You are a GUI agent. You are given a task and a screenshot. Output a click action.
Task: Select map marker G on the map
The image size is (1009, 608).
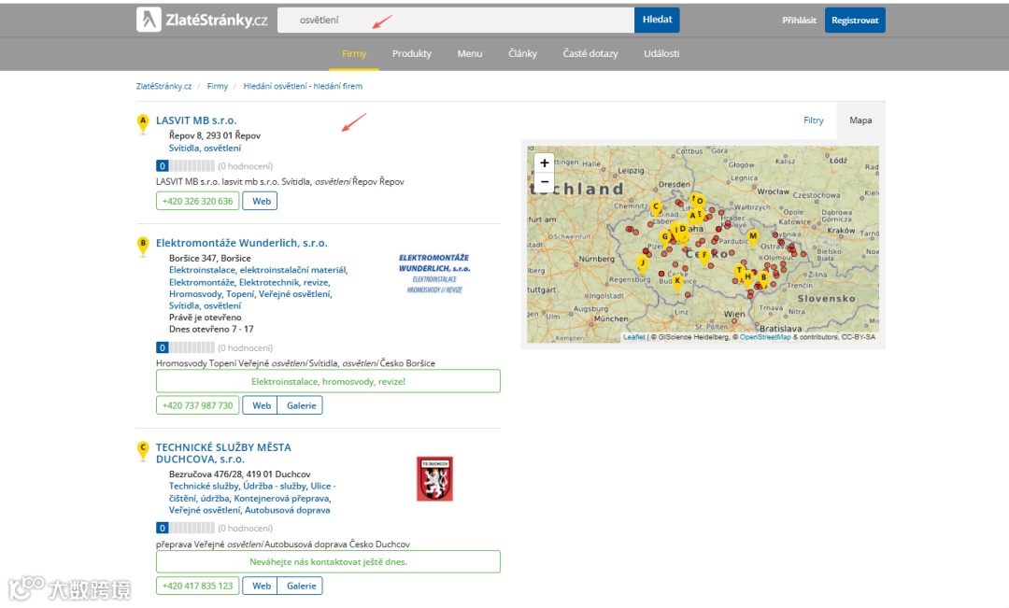pyautogui.click(x=665, y=238)
